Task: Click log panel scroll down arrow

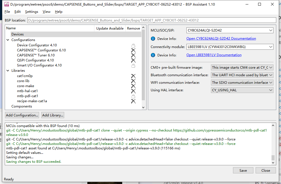Action: [273, 163]
